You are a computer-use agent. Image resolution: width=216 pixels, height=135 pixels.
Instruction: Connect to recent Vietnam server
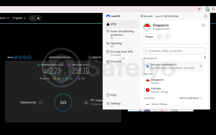tap(174, 90)
